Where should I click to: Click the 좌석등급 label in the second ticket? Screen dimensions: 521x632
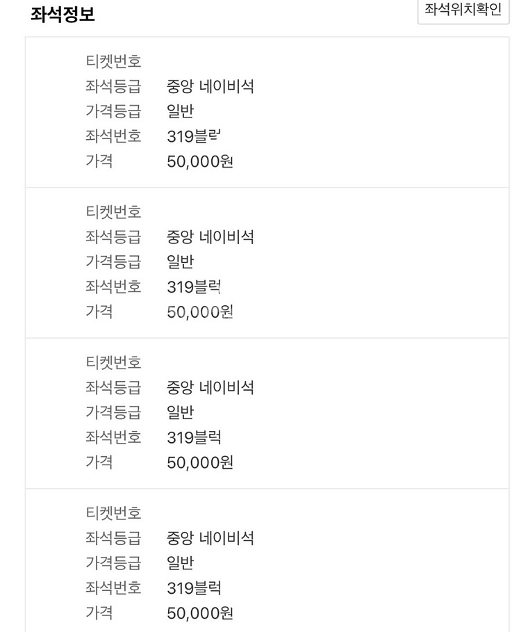(113, 237)
